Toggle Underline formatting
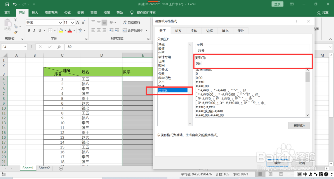The width and height of the screenshot is (334, 179). 40,30
